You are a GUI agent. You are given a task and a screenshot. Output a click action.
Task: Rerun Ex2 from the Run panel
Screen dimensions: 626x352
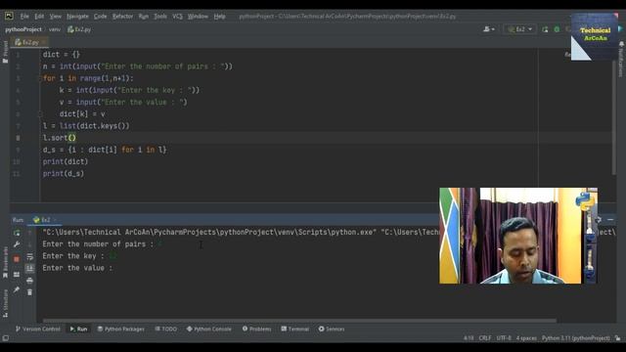click(17, 233)
